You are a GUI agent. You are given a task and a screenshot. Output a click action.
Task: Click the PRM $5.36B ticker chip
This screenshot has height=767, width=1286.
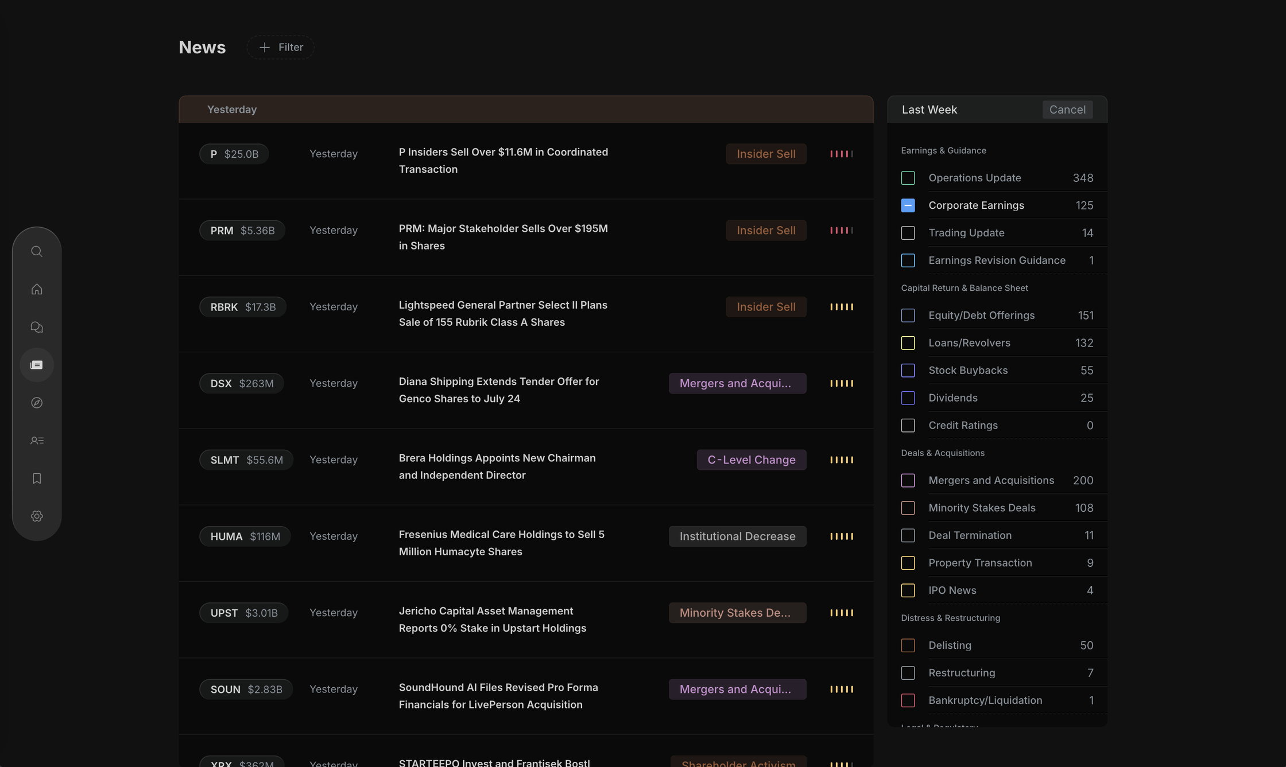point(242,231)
